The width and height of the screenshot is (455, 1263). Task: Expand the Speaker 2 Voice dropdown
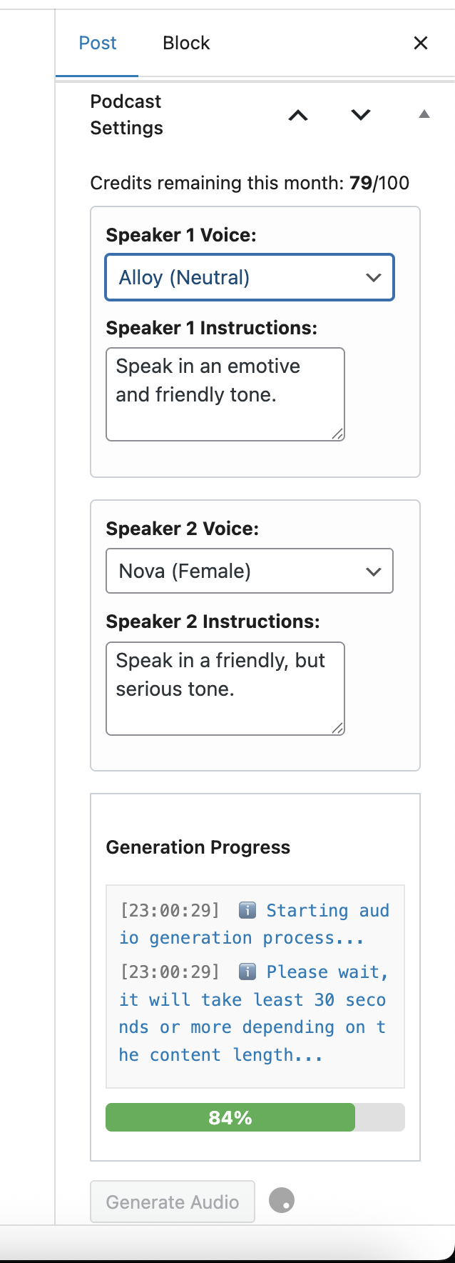point(250,571)
